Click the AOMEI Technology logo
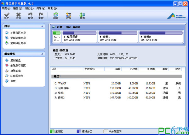The height and width of the screenshot is (135, 189). tap(176, 16)
